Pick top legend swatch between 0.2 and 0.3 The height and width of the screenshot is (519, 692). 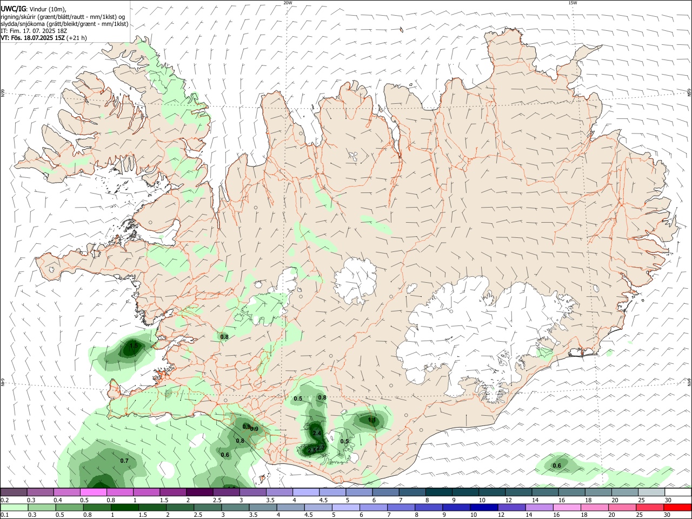point(14,492)
